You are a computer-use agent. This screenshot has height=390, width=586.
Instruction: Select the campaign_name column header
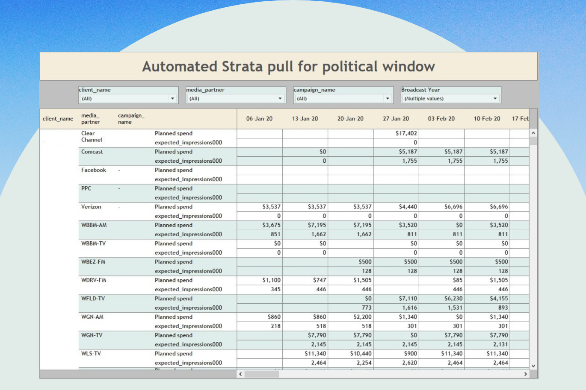pos(131,119)
